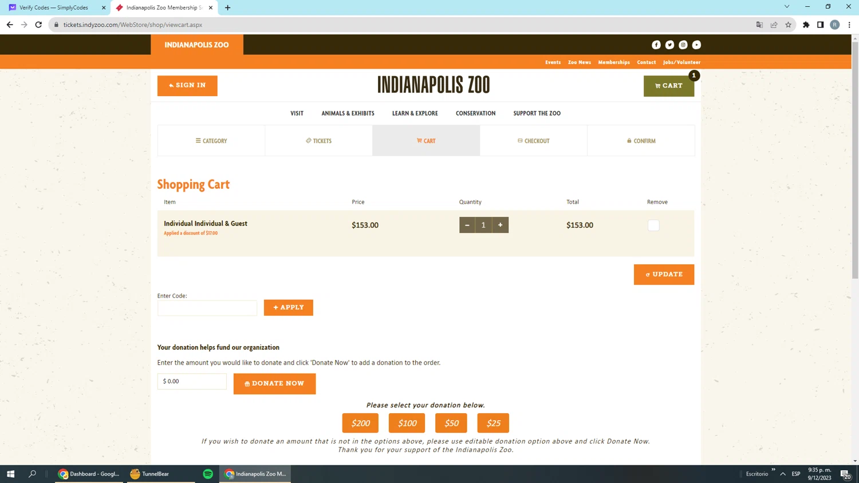Apply the entered discount code
Image resolution: width=859 pixels, height=483 pixels.
click(289, 307)
